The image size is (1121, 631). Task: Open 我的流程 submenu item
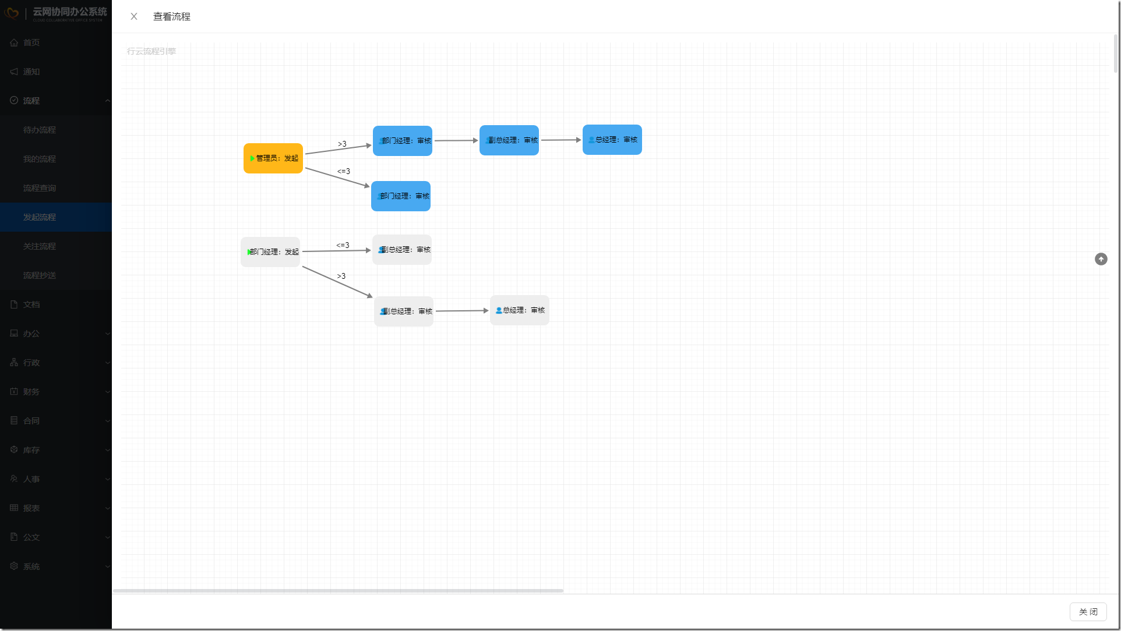[56, 159]
